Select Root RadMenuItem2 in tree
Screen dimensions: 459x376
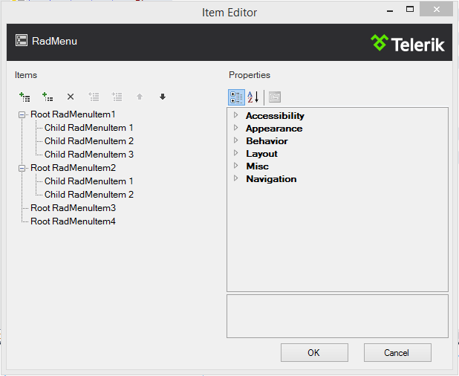73,168
